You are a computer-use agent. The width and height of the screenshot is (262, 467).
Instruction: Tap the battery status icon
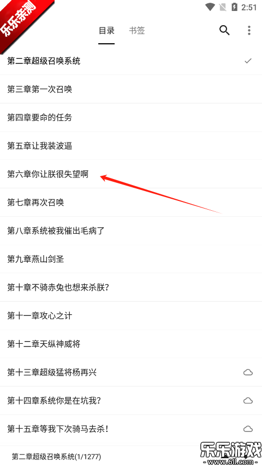tap(234, 7)
